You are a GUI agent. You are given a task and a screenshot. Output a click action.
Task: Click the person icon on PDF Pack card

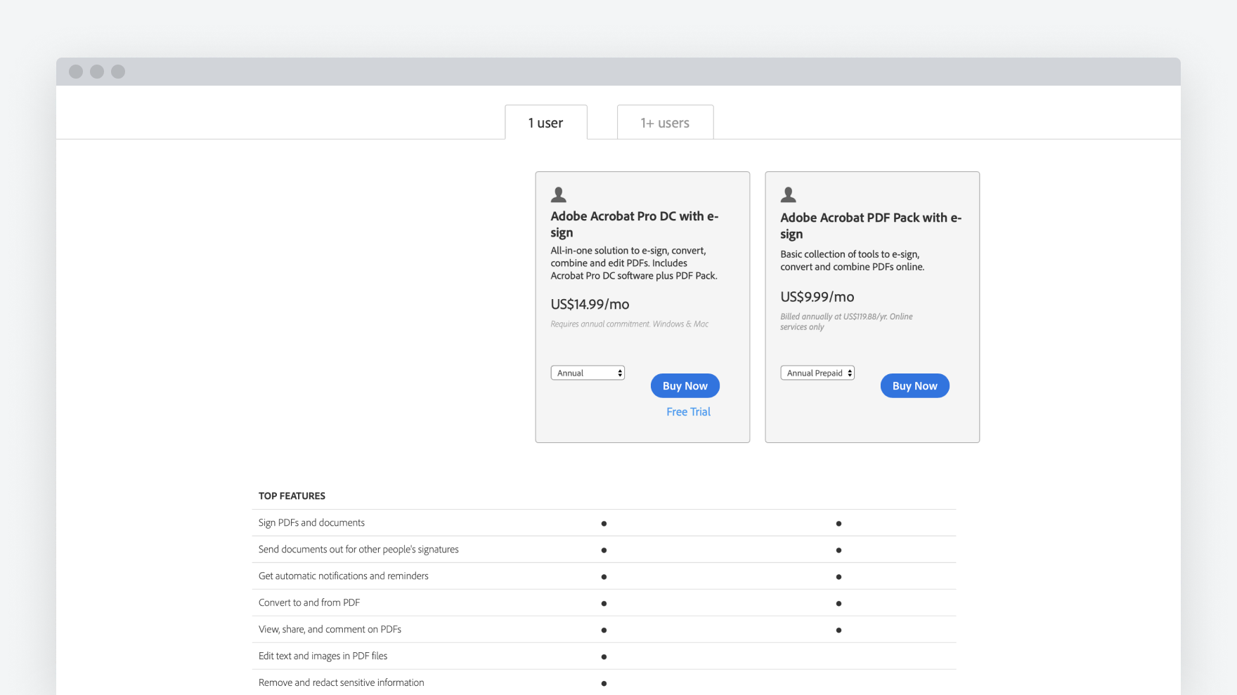[787, 194]
